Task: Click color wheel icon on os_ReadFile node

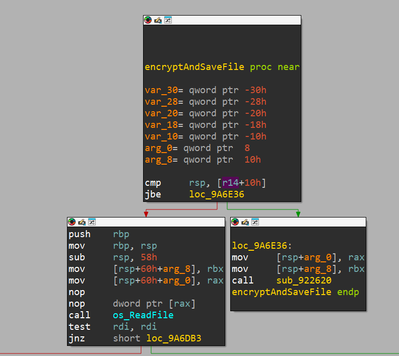Action: pyautogui.click(x=72, y=222)
